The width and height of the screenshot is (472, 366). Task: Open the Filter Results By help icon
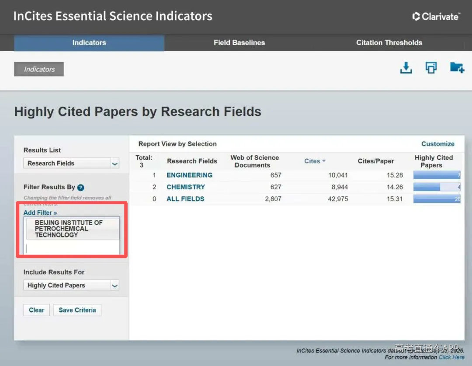coord(80,187)
